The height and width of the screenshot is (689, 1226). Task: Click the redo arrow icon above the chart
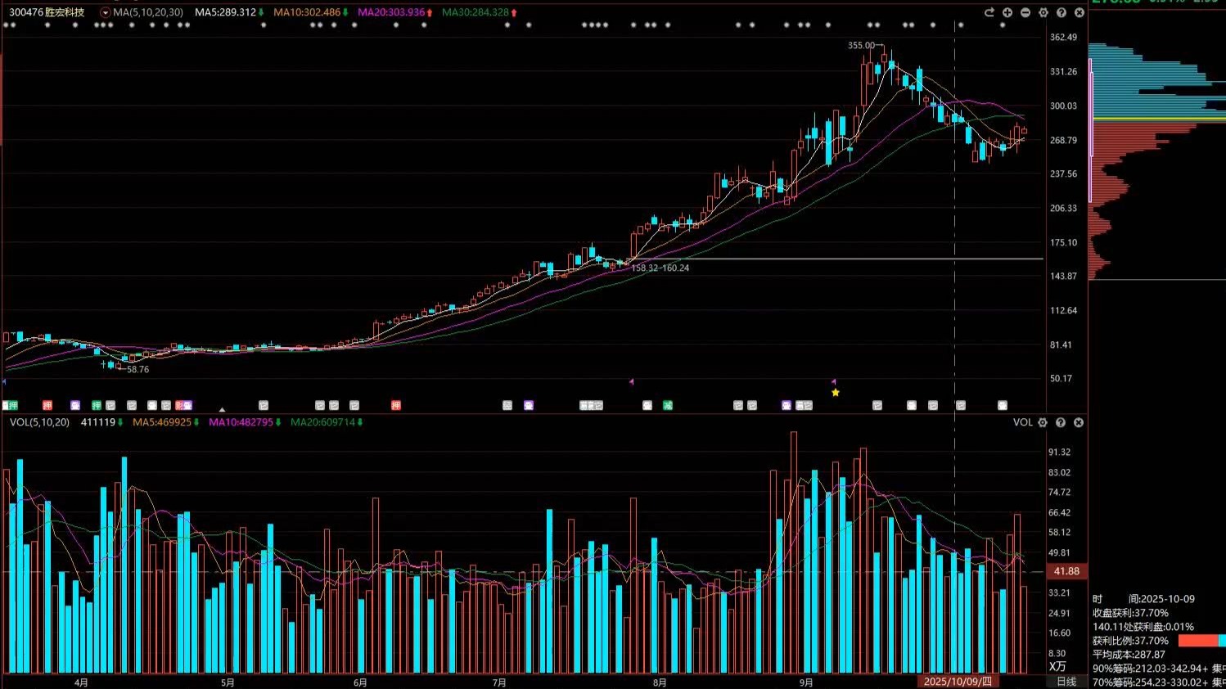coord(989,12)
